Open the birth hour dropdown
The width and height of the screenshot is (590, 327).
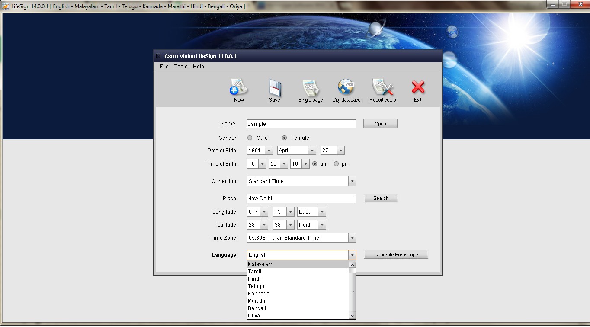(262, 164)
